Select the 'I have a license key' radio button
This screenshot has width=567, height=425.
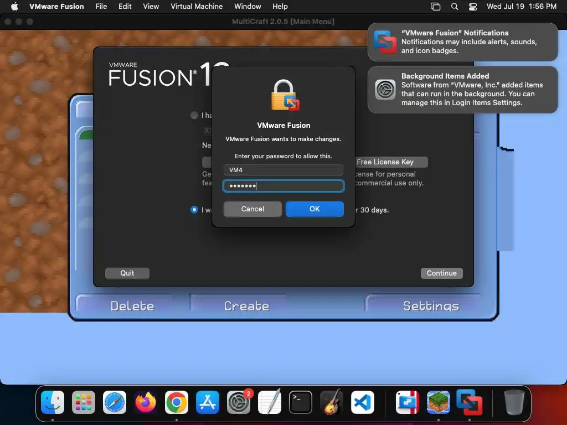pos(194,115)
